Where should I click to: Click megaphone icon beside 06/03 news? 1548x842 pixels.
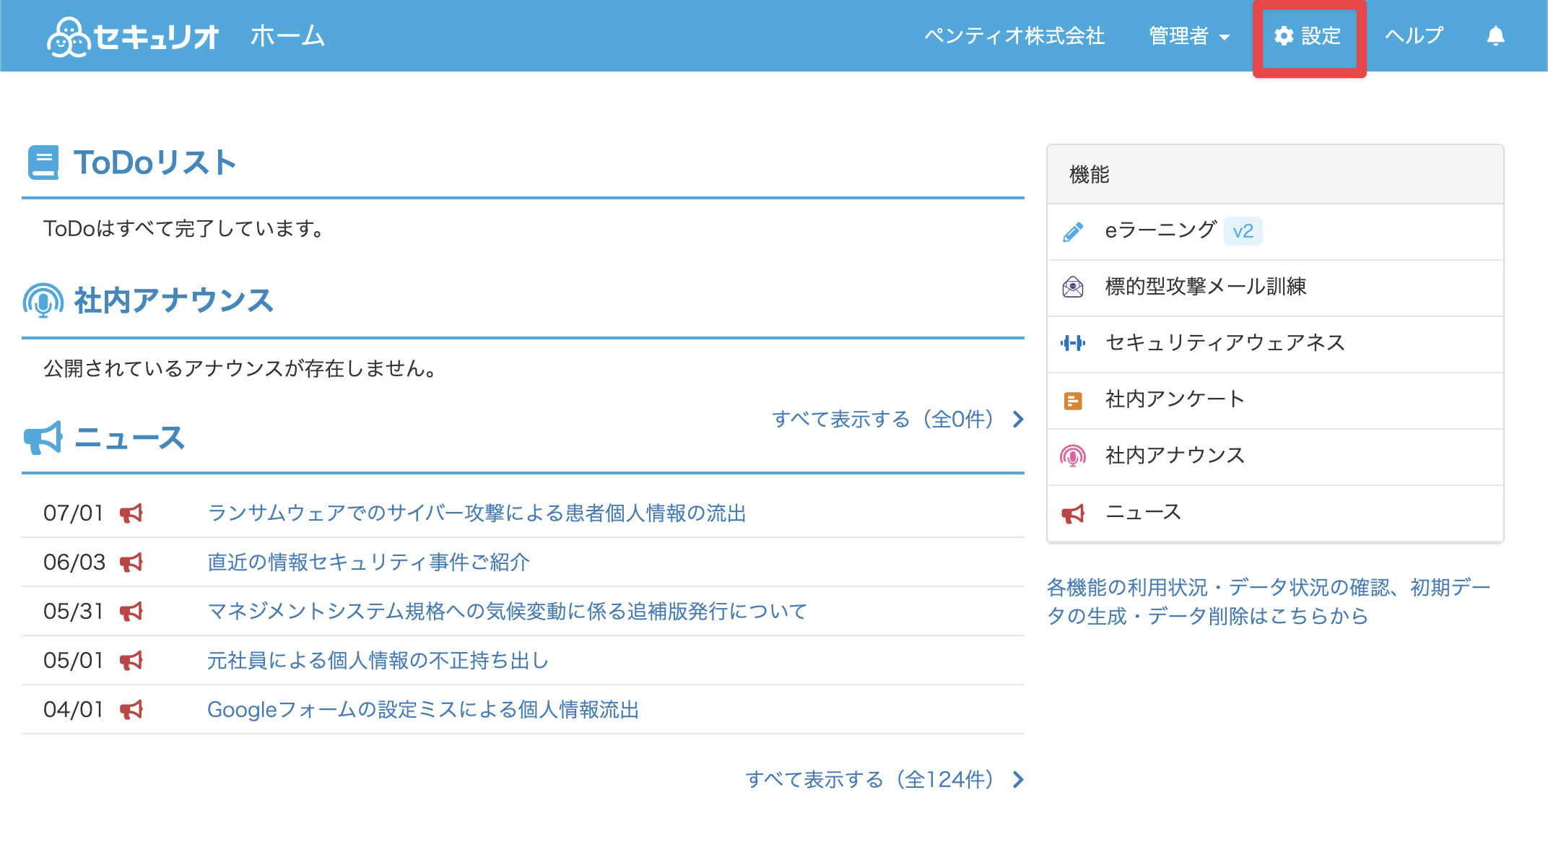click(x=131, y=563)
